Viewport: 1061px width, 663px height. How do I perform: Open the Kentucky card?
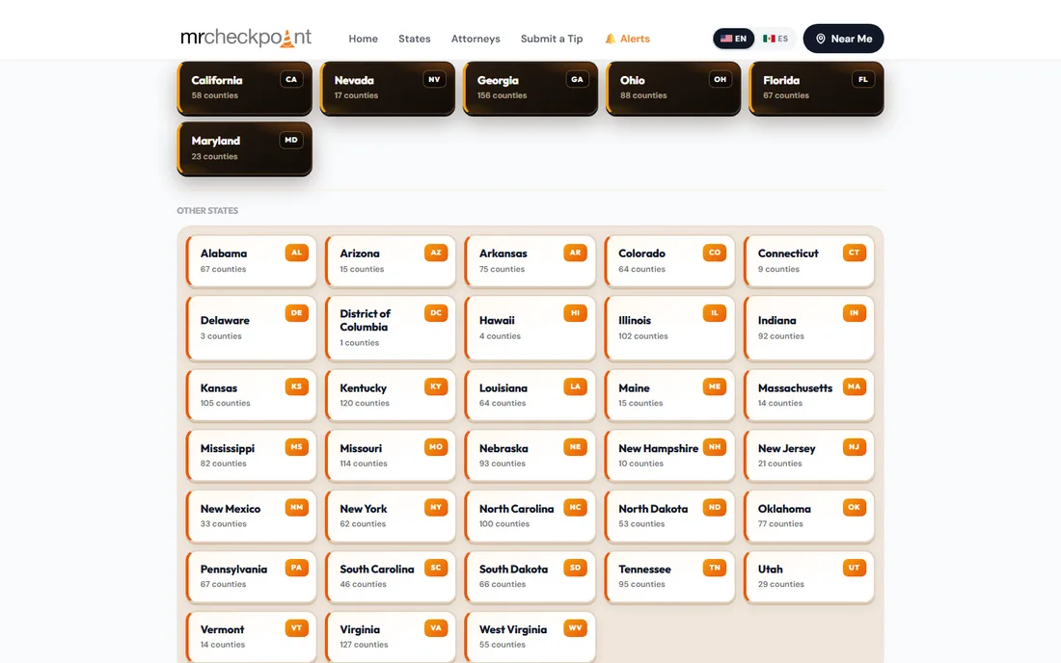click(391, 395)
